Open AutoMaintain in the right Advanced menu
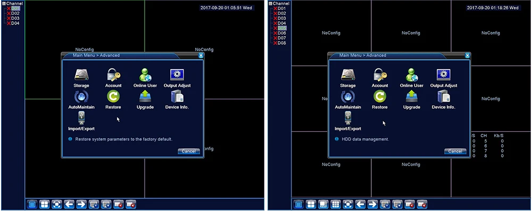Image resolution: width=532 pixels, height=211 pixels. tap(348, 100)
